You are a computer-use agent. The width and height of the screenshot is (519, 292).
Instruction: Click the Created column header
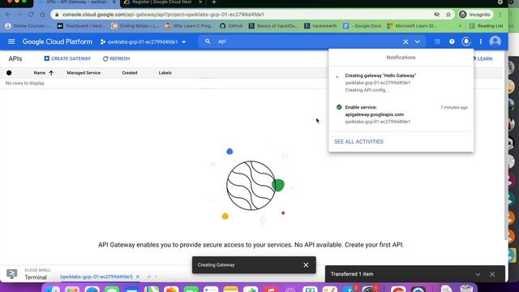[130, 73]
